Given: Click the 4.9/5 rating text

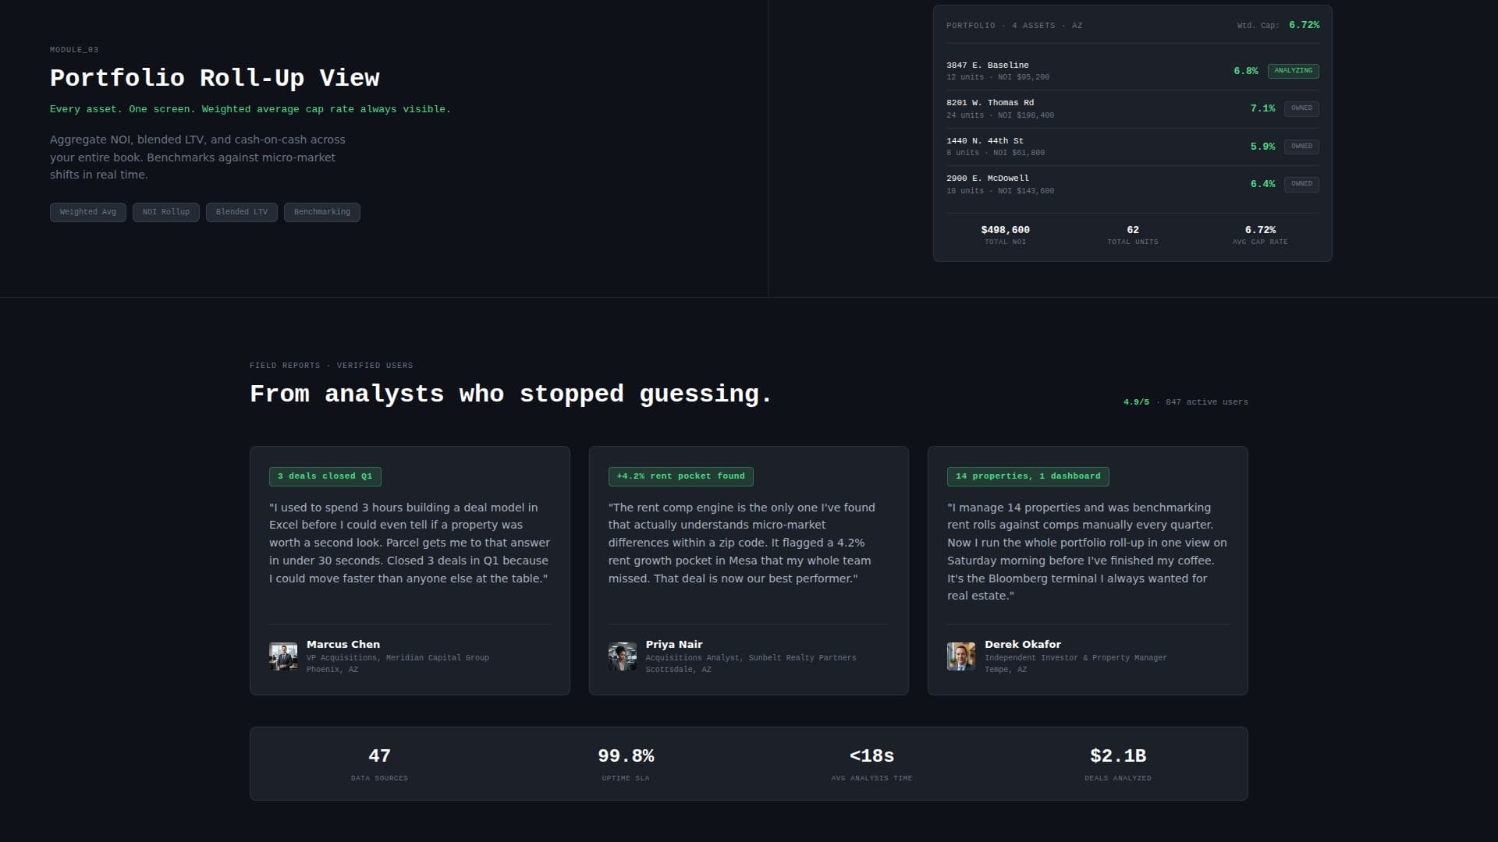Looking at the screenshot, I should [1136, 402].
